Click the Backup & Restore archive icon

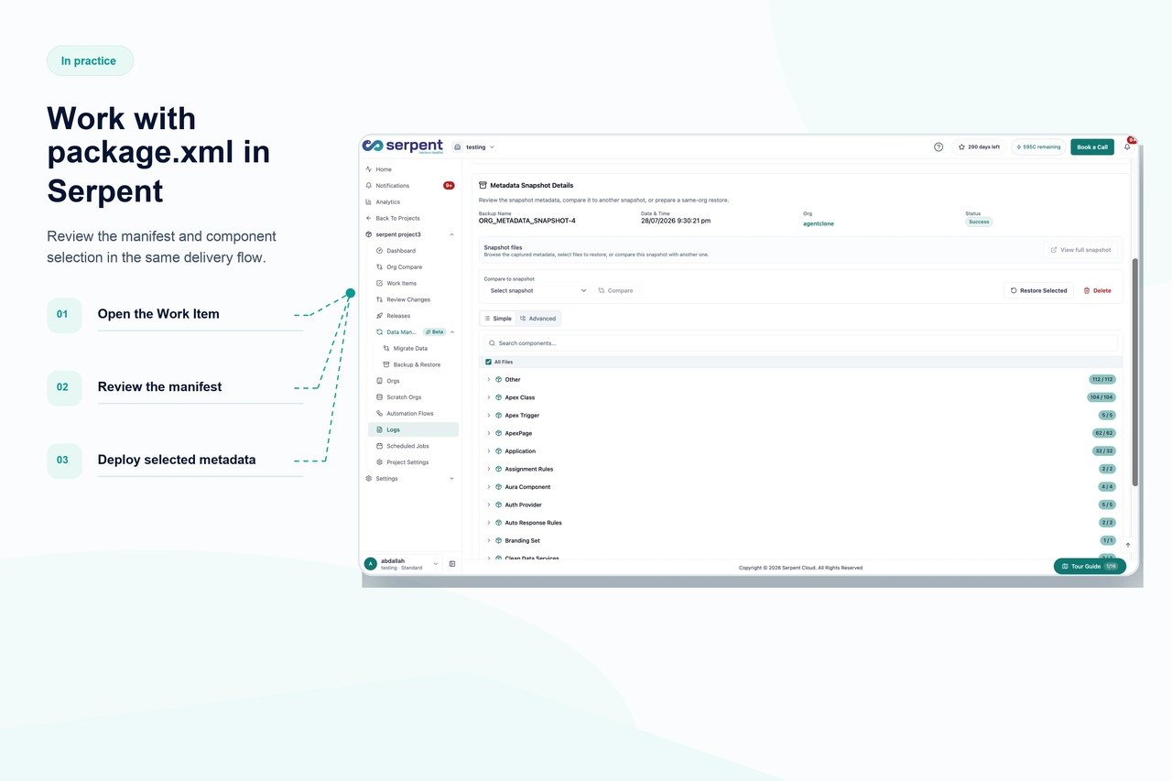386,364
